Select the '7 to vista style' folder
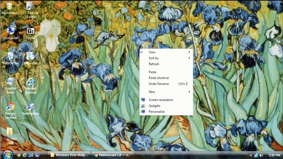 (x=10, y=136)
